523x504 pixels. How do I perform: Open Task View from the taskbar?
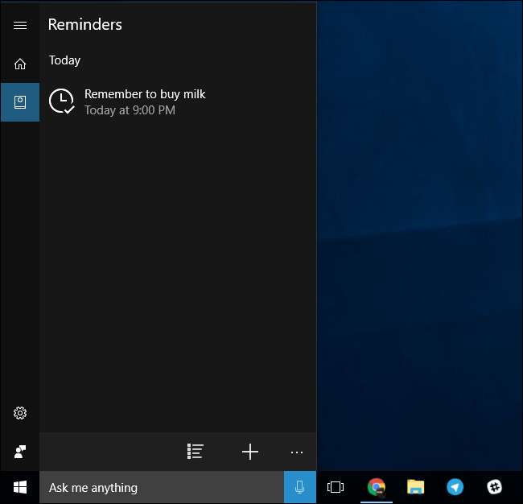pos(336,487)
